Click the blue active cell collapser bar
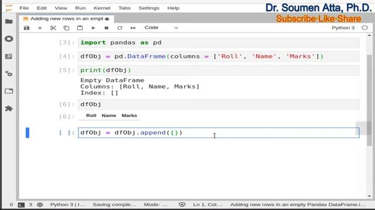The width and height of the screenshot is (375, 210). coord(28,132)
